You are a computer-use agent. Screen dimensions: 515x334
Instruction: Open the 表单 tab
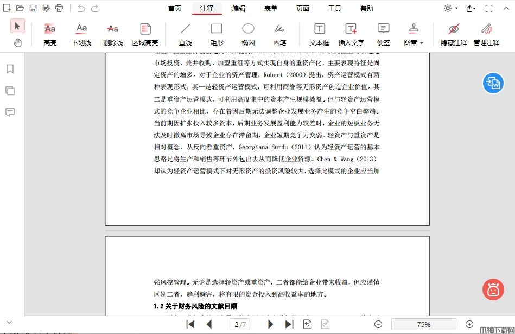coord(271,8)
